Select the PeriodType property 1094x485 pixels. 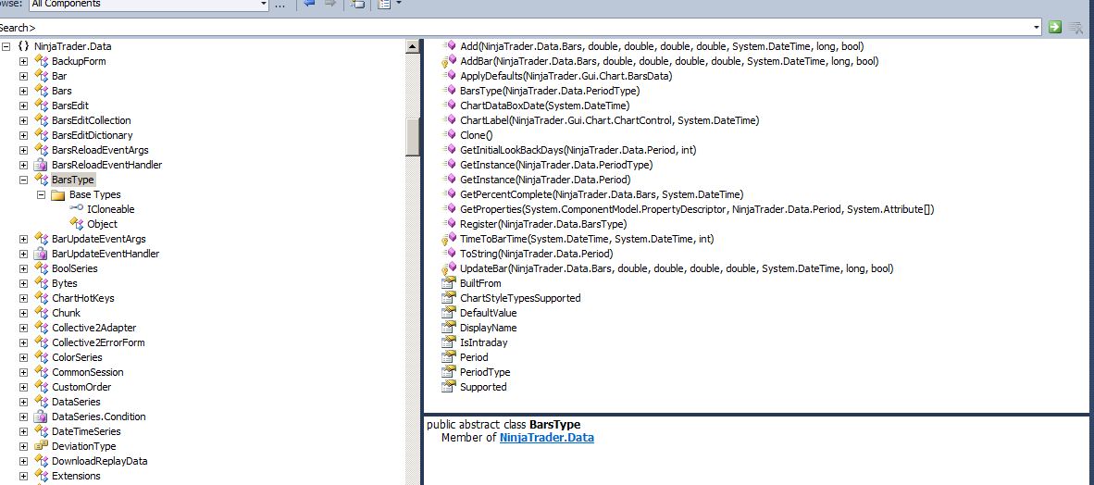pos(485,372)
